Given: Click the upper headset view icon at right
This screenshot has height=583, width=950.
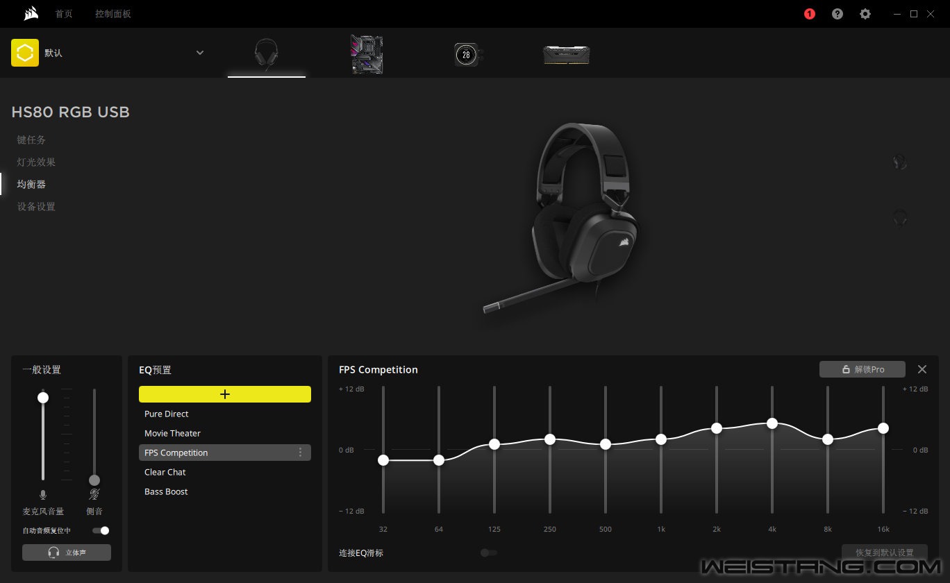Looking at the screenshot, I should pyautogui.click(x=900, y=162).
